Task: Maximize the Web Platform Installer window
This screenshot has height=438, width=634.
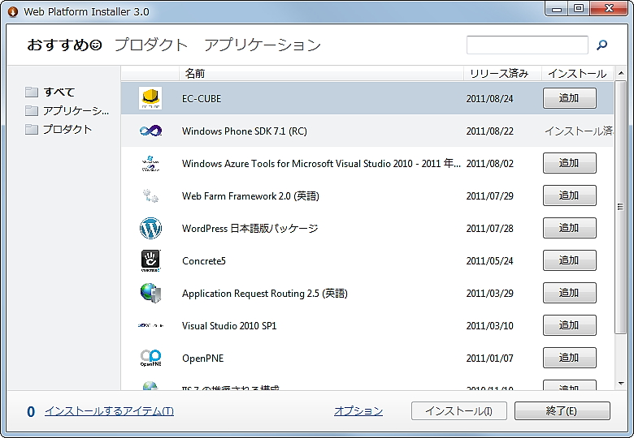Action: [x=579, y=8]
